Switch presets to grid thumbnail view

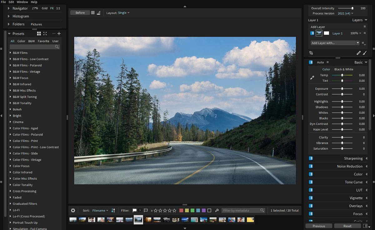(x=39, y=34)
